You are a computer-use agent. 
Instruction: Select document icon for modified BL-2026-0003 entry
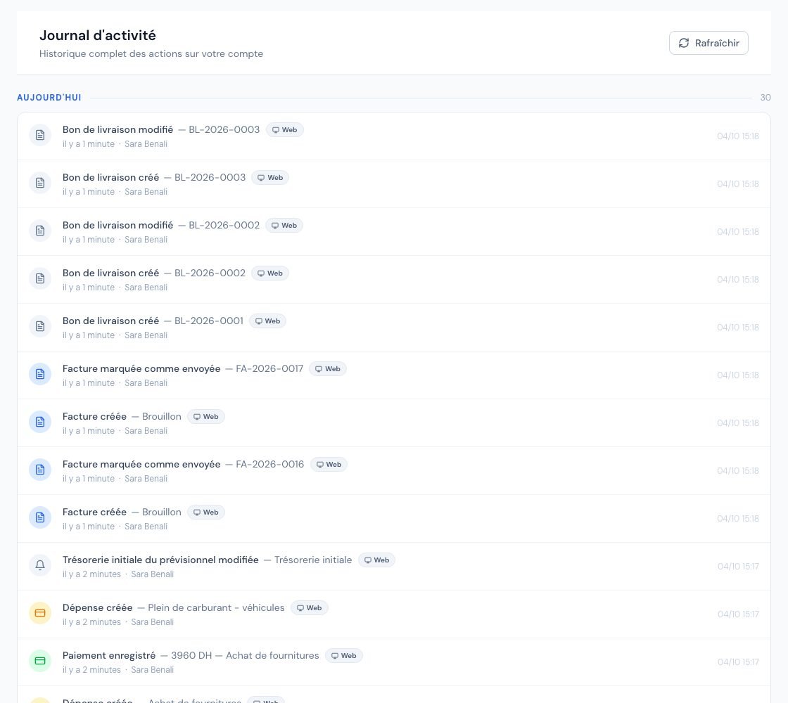click(40, 135)
